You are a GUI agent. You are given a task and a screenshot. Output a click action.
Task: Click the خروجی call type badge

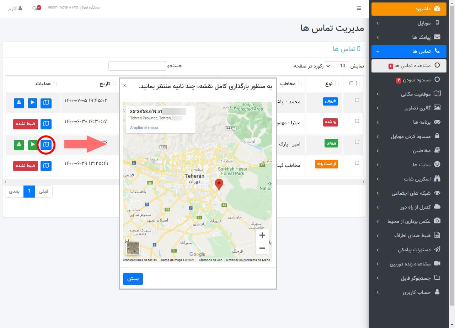tap(330, 101)
